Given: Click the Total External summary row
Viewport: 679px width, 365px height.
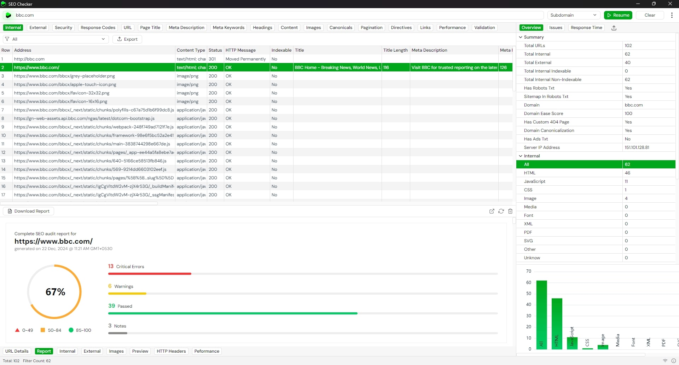Looking at the screenshot, I should (596, 63).
